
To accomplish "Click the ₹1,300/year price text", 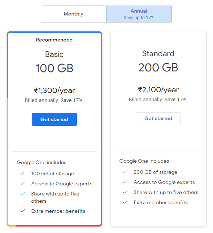I will point(54,90).
